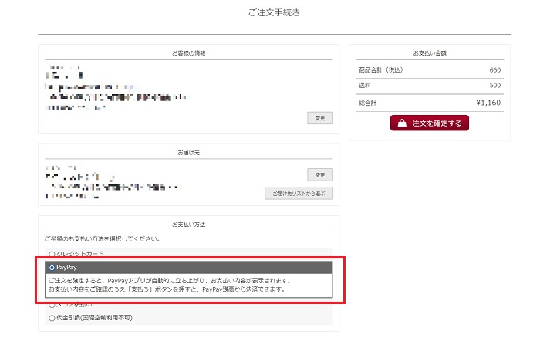Click the お届け先 section header
The height and width of the screenshot is (341, 540).
click(188, 152)
